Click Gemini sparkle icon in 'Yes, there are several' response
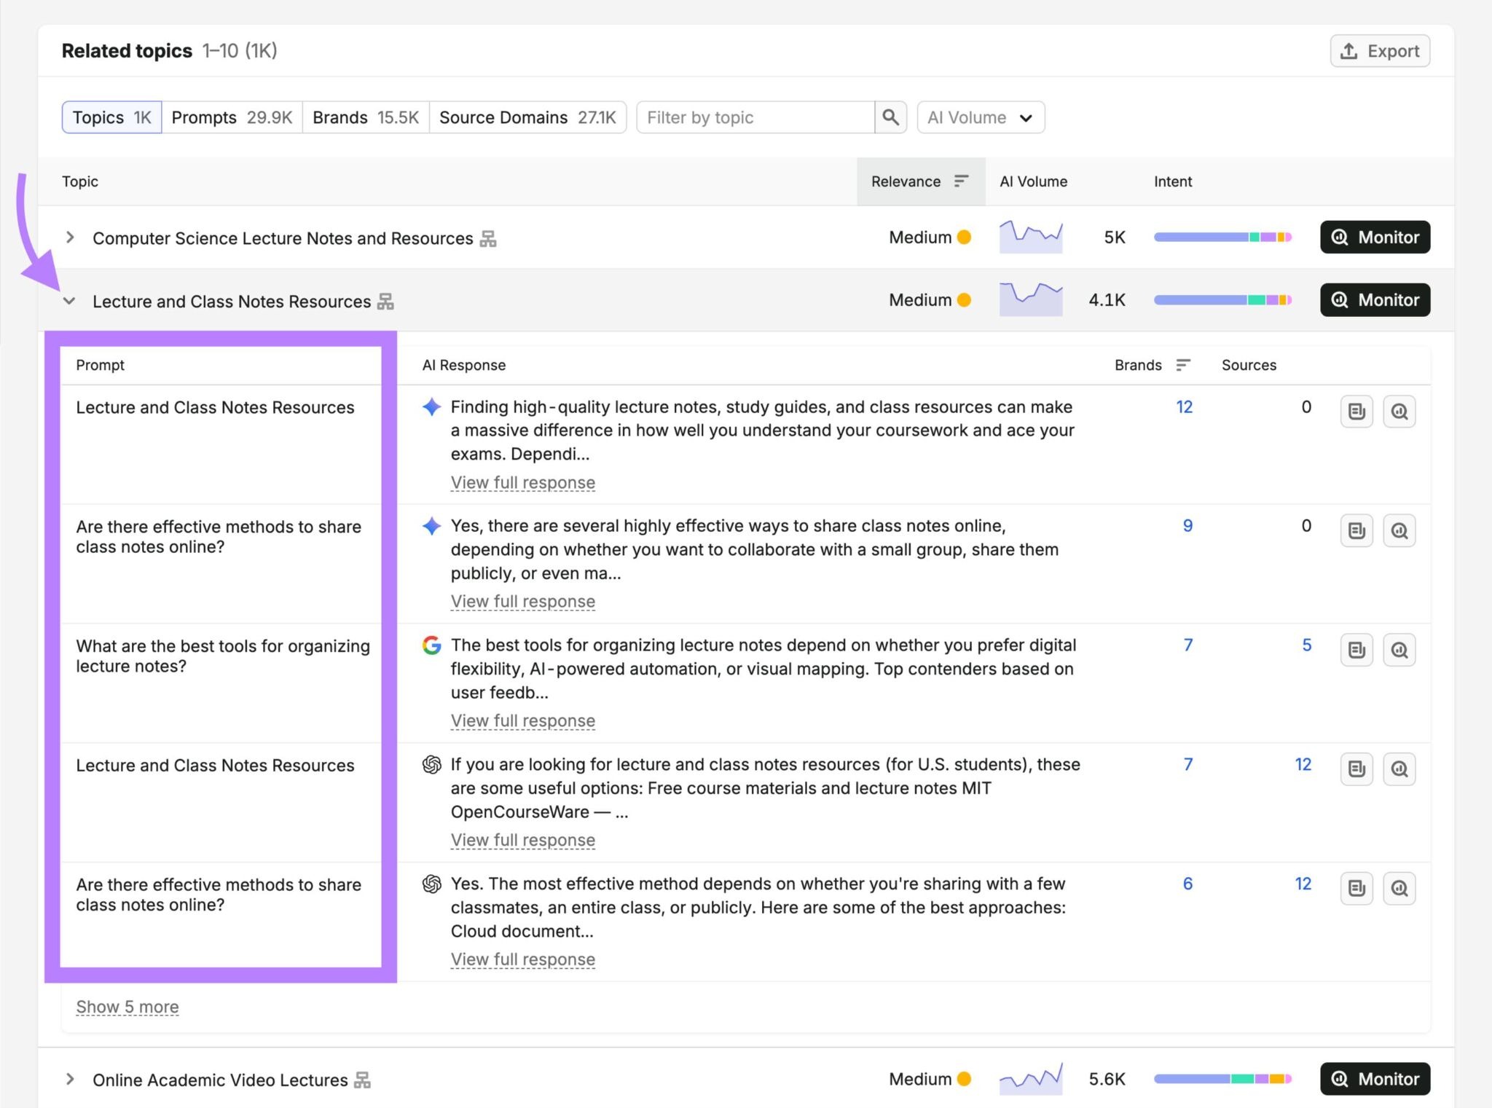Viewport: 1492px width, 1108px height. 432,526
